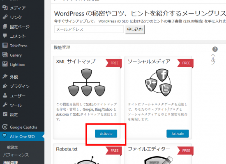The width and height of the screenshot is (226, 164).
Task: Go to 機能管理 submenu
Action: click(10, 162)
